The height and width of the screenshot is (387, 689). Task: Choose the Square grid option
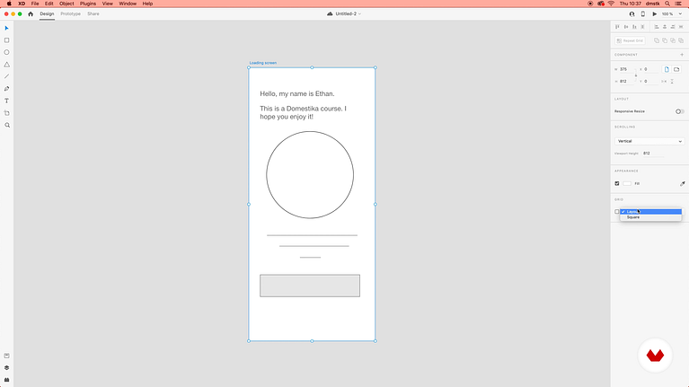[650, 217]
